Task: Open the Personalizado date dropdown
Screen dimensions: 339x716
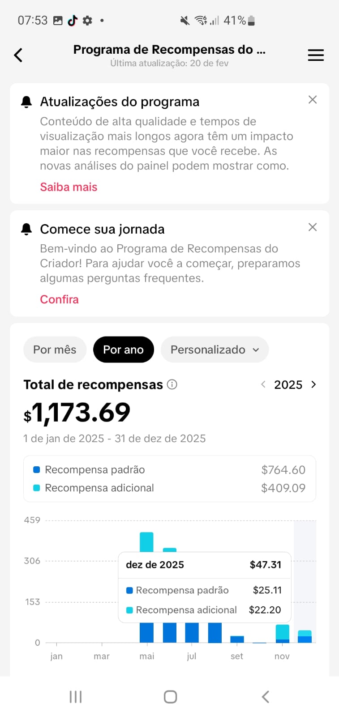Action: click(215, 349)
